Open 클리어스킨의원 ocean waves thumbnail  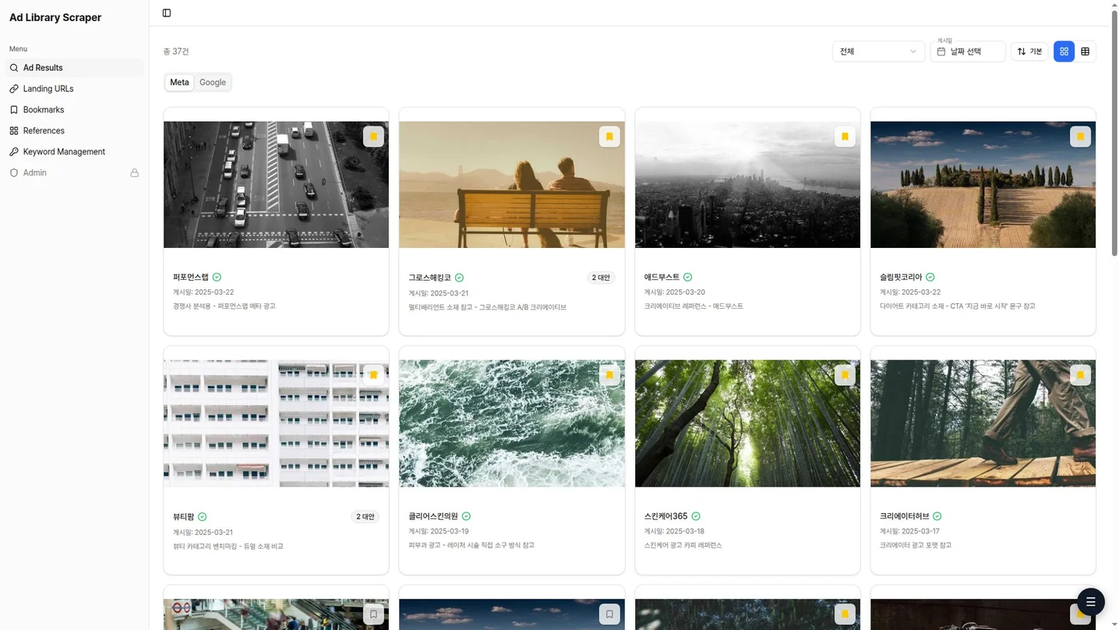(x=512, y=423)
